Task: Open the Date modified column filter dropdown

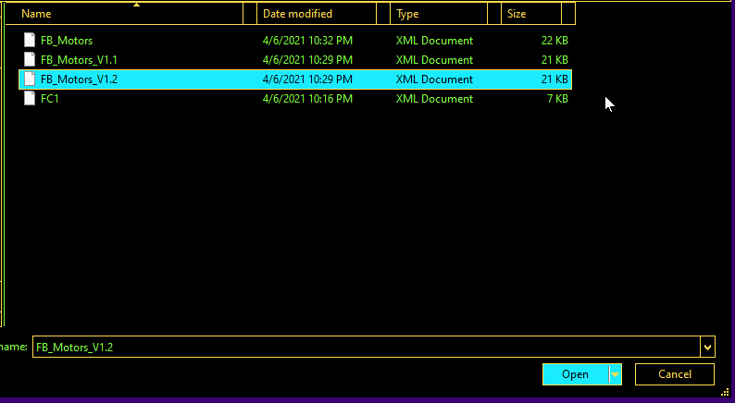Action: [x=383, y=14]
